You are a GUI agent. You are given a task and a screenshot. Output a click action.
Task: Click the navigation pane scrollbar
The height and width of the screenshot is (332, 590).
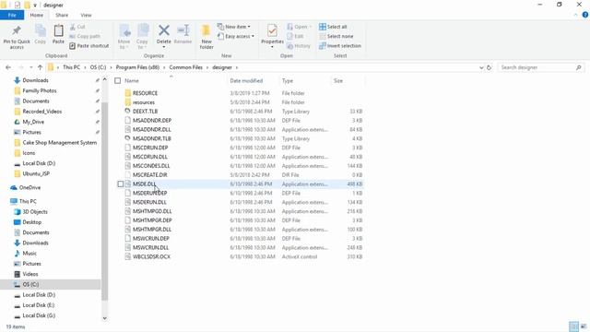(104, 201)
